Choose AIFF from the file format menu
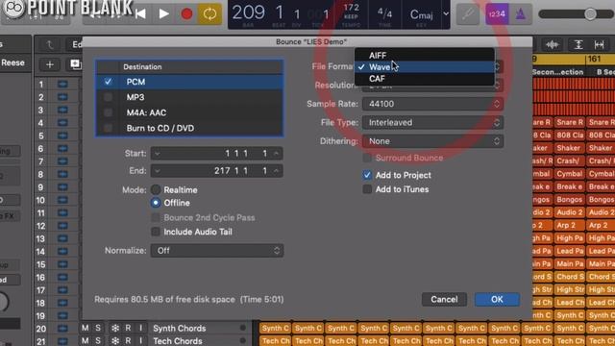 pos(425,56)
